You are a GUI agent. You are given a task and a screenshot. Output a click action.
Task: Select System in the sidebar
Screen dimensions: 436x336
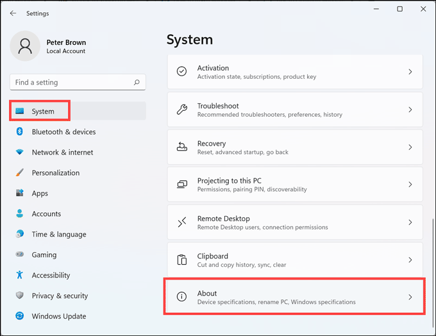click(78, 111)
